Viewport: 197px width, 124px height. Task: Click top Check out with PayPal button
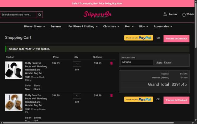click(x=139, y=38)
